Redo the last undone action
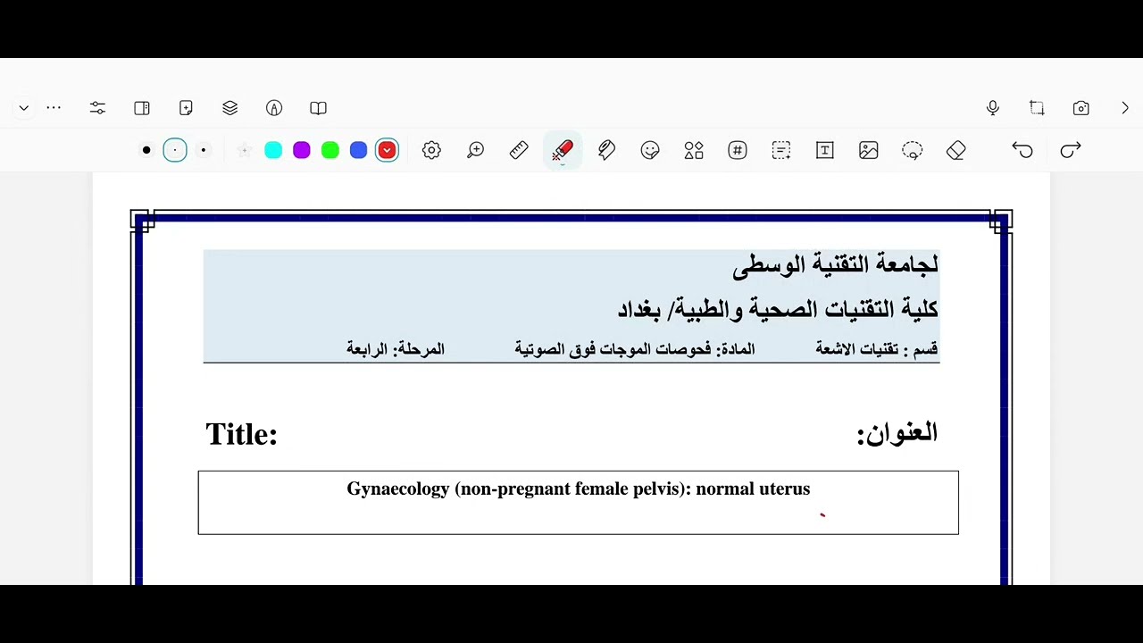1143x643 pixels. click(1071, 150)
